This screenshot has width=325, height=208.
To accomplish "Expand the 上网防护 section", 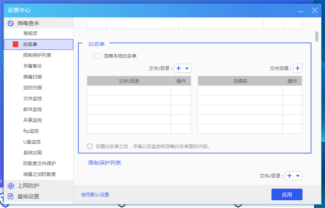I will (x=39, y=186).
